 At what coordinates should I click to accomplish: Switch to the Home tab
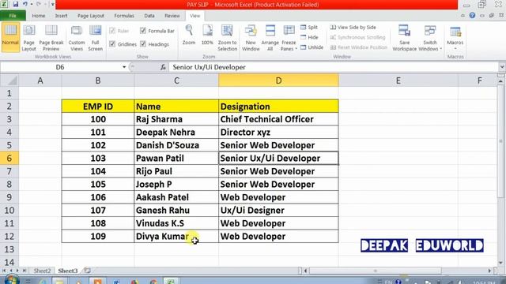tap(39, 16)
